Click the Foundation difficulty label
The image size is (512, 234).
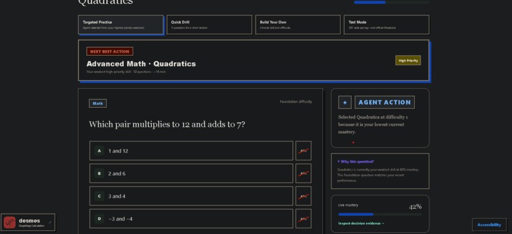pyautogui.click(x=295, y=101)
